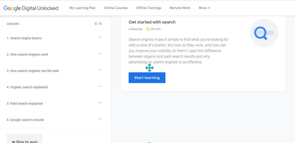Viewport: 295px width, 143px height.
Task: Click the Get started with search title
Action: click(x=152, y=22)
